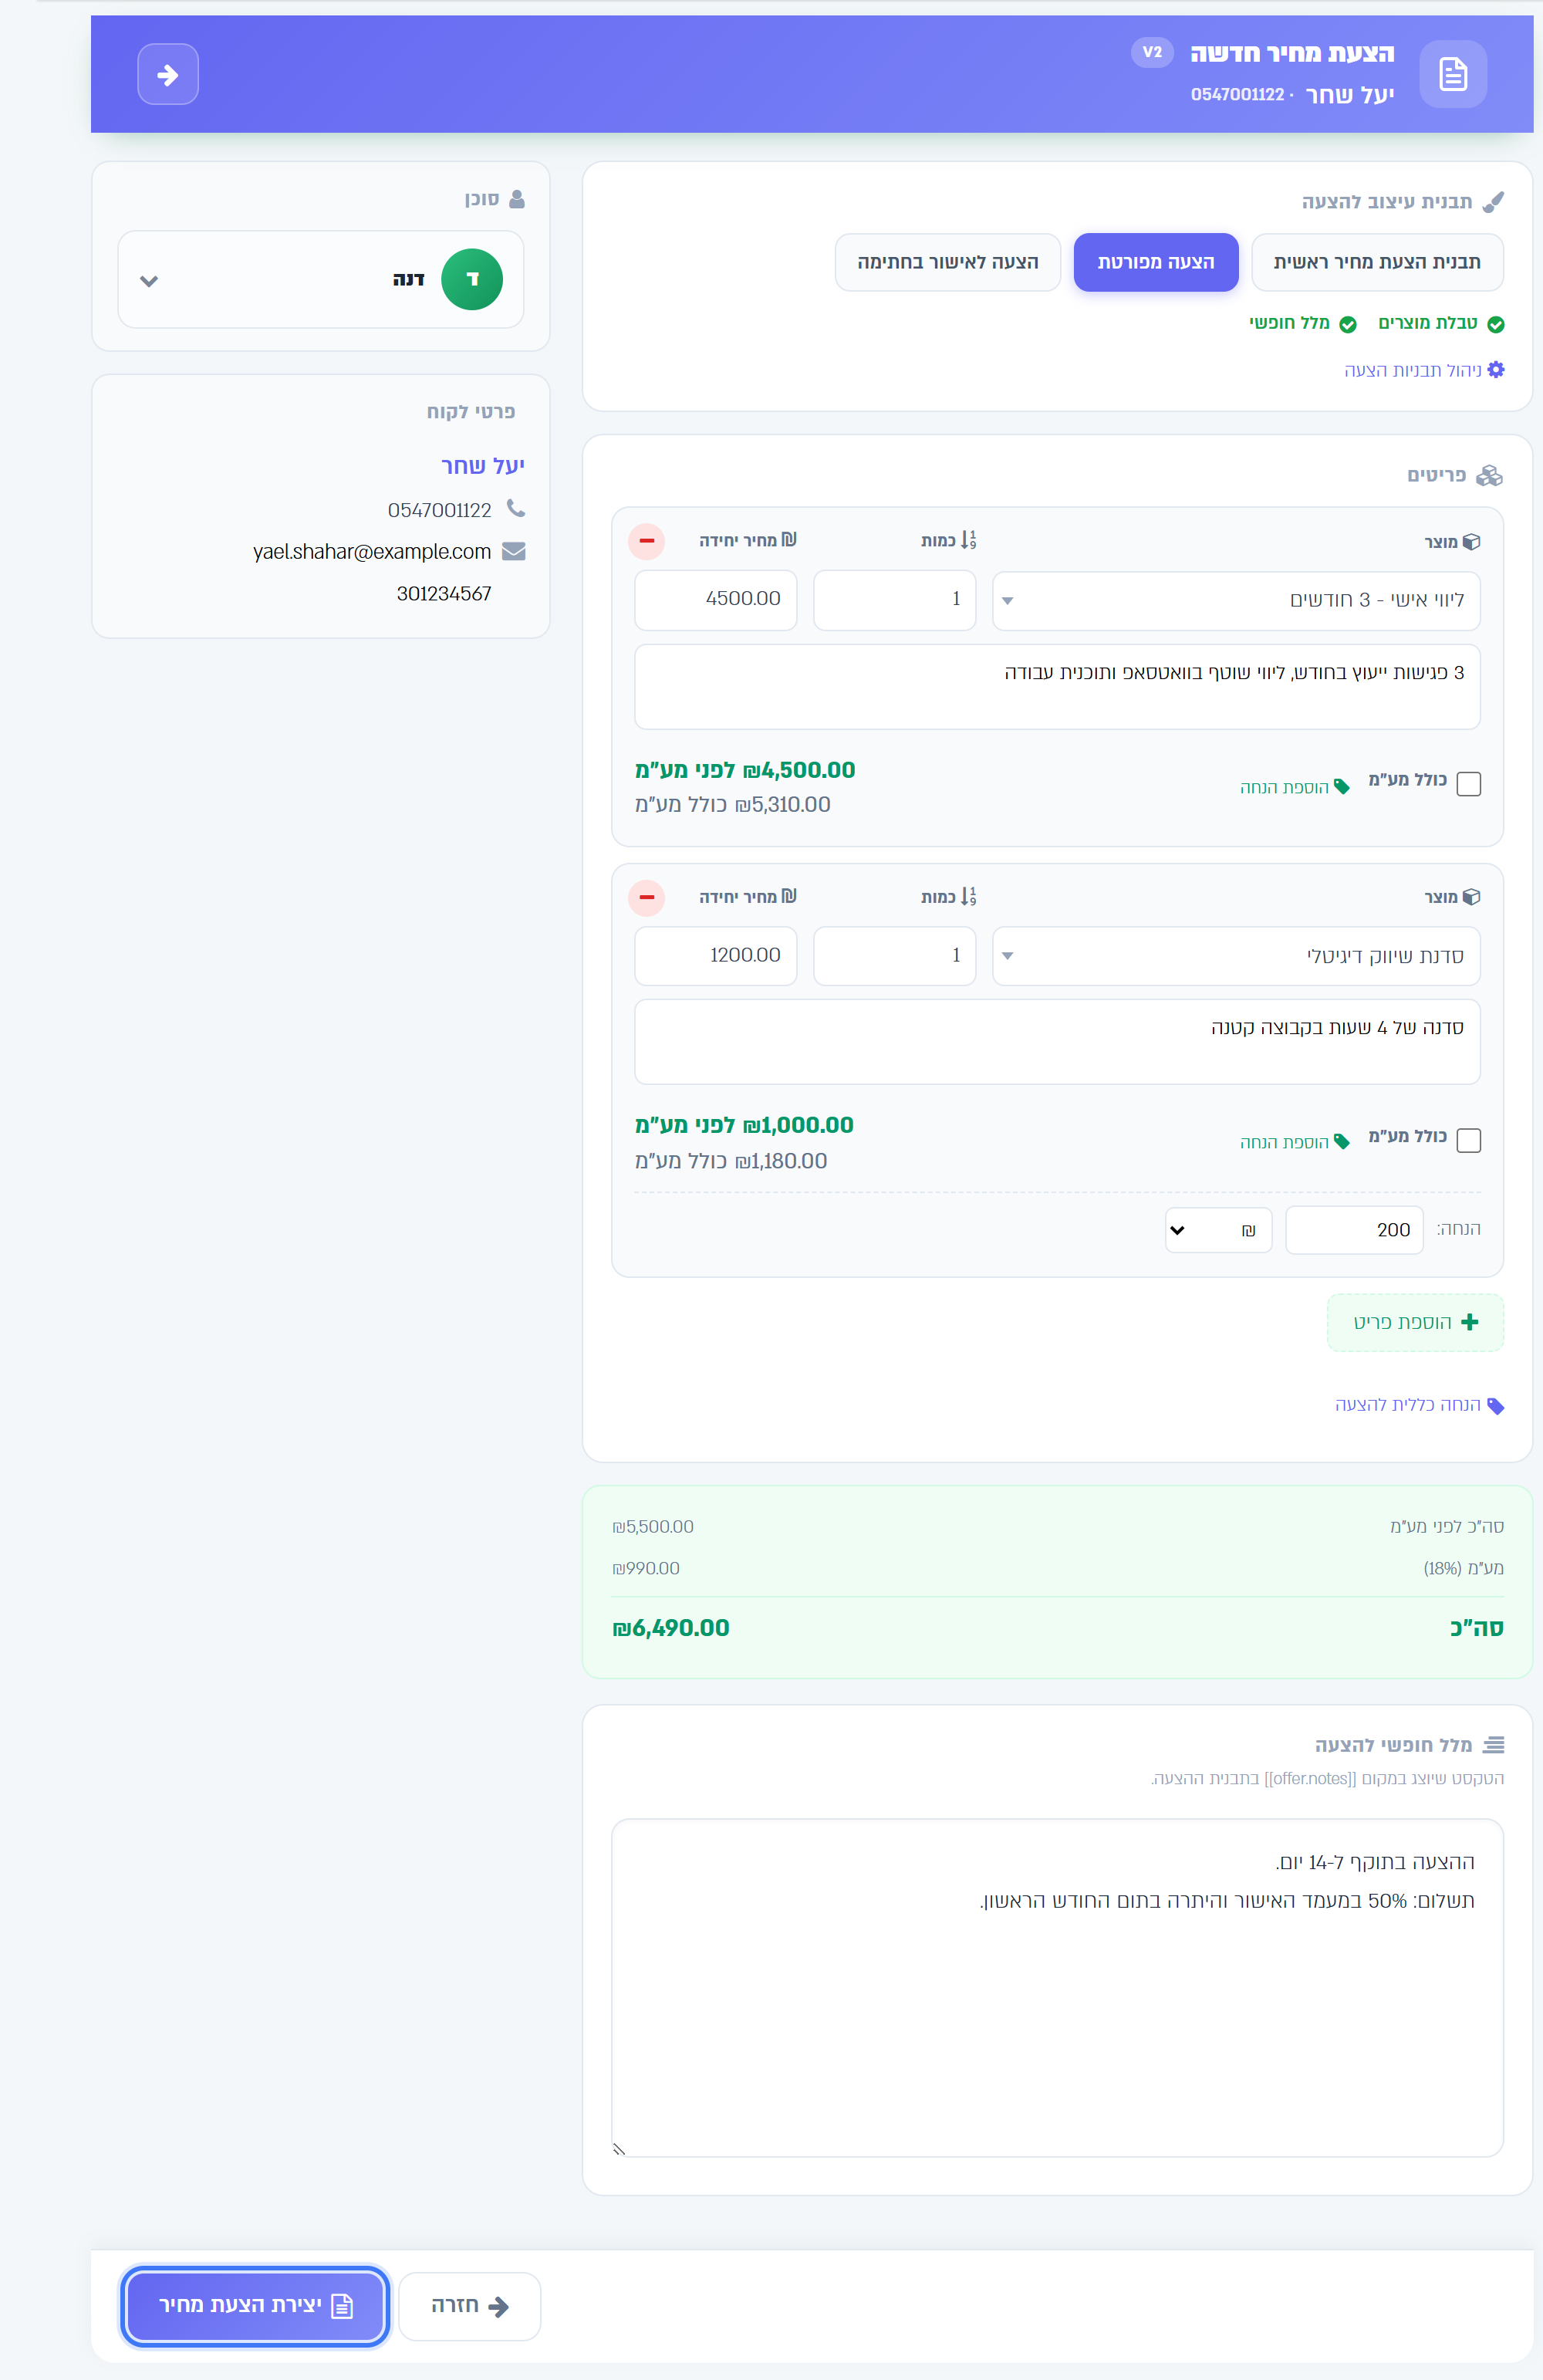1543x2380 pixels.
Task: Click the arrow button in the header
Action: click(168, 75)
